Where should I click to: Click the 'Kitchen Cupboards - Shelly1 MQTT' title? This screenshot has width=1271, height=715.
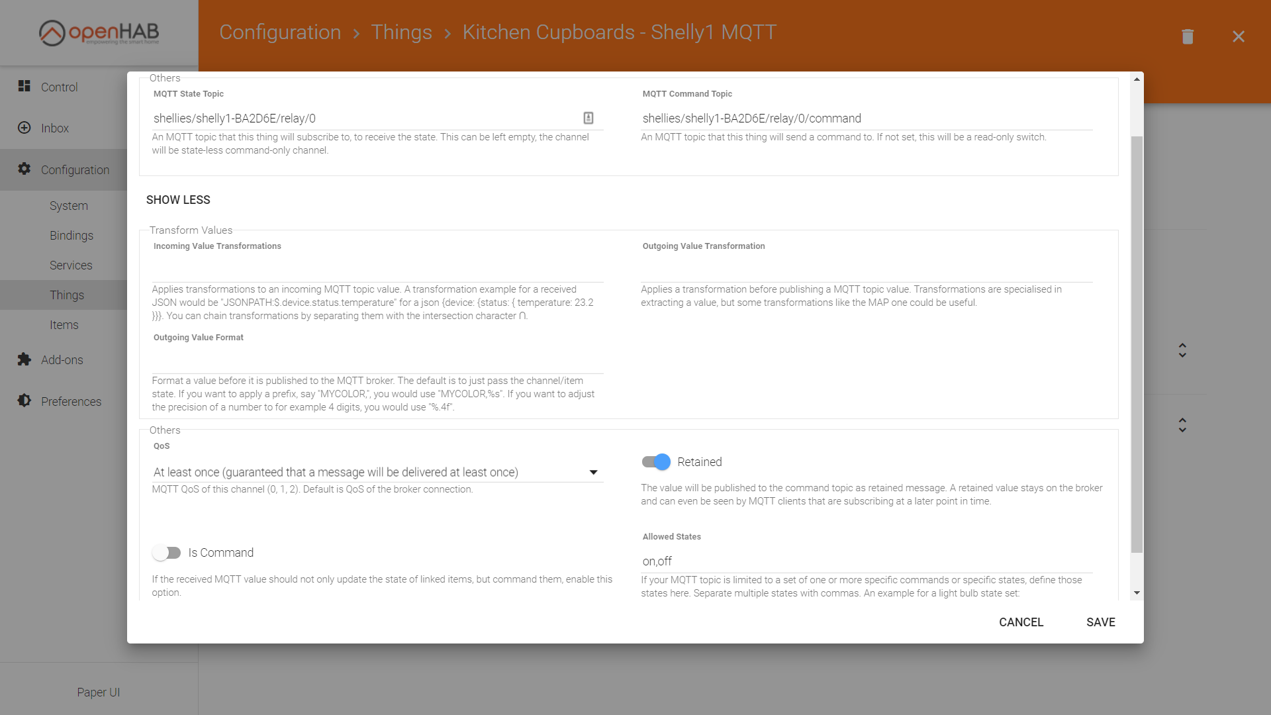tap(619, 32)
